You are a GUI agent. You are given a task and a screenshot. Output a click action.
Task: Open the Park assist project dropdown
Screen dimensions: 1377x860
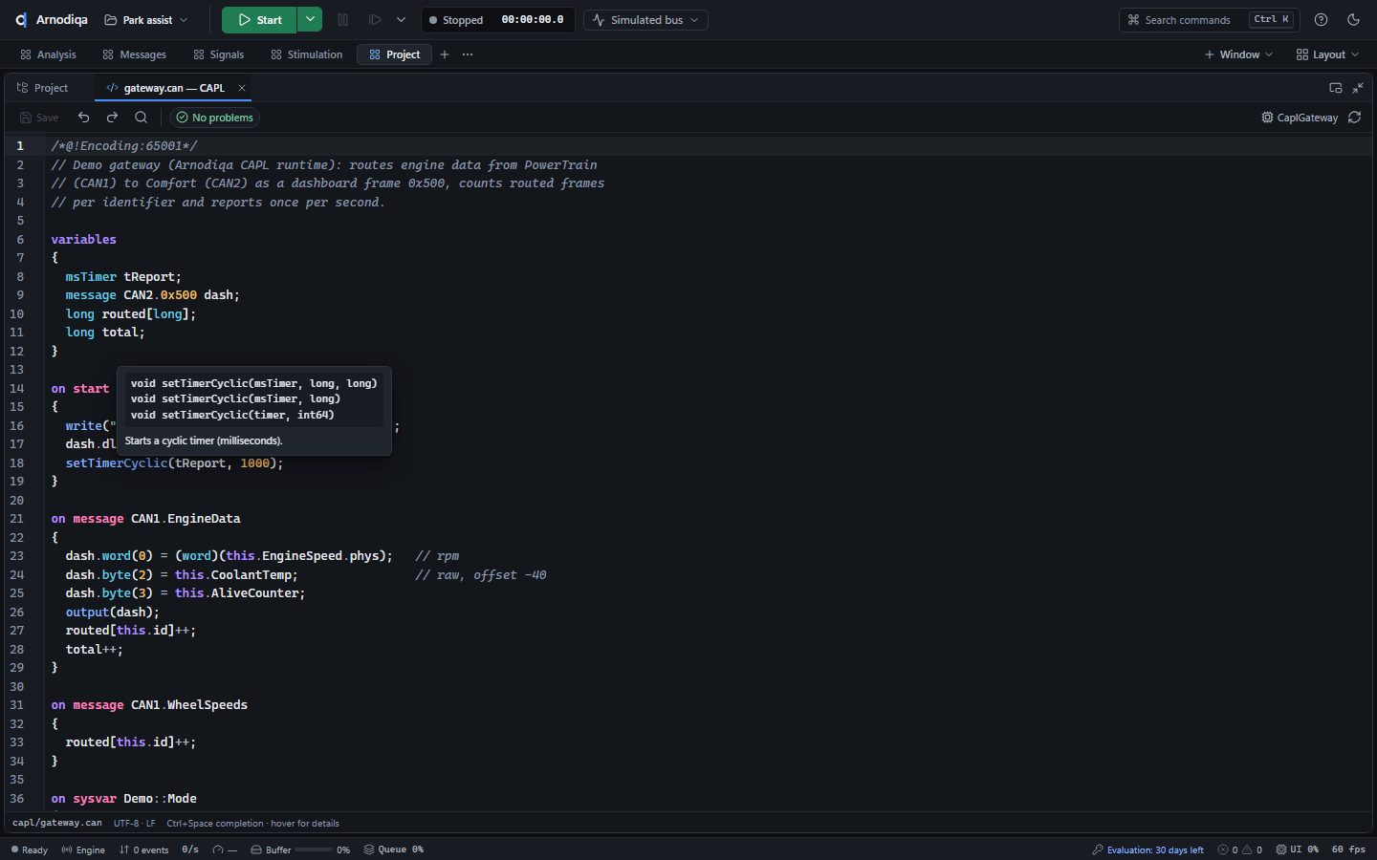click(146, 20)
